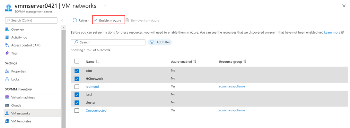Click the Remove from Azure trash icon
The image size is (350, 128).
click(127, 20)
